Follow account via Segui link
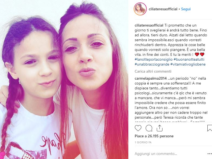This screenshot has width=212, height=159. [x=186, y=9]
